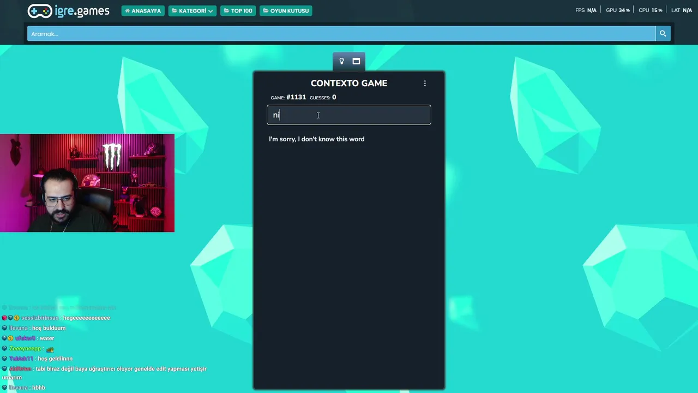Image resolution: width=698 pixels, height=393 pixels.
Task: Click the GUESSES: 0 counter
Action: (323, 97)
